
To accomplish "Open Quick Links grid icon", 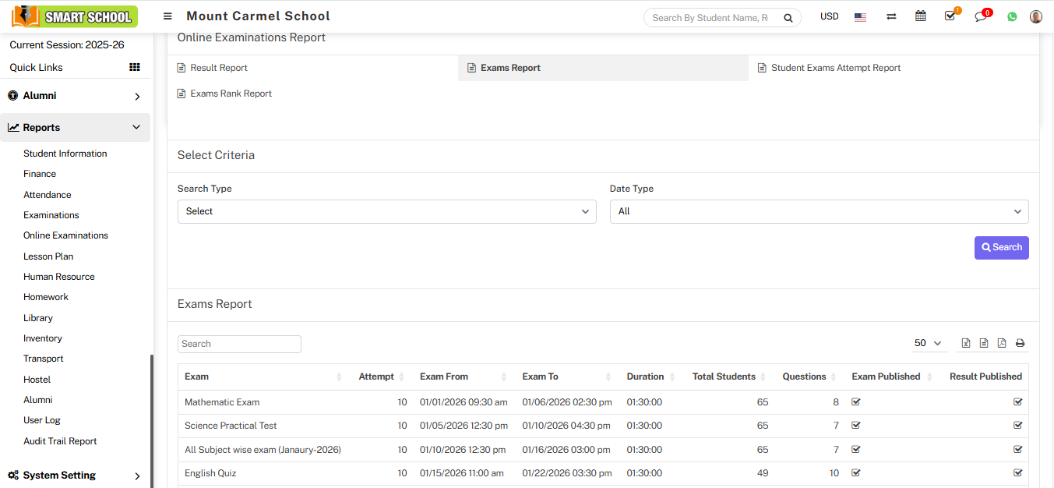I will click(134, 67).
